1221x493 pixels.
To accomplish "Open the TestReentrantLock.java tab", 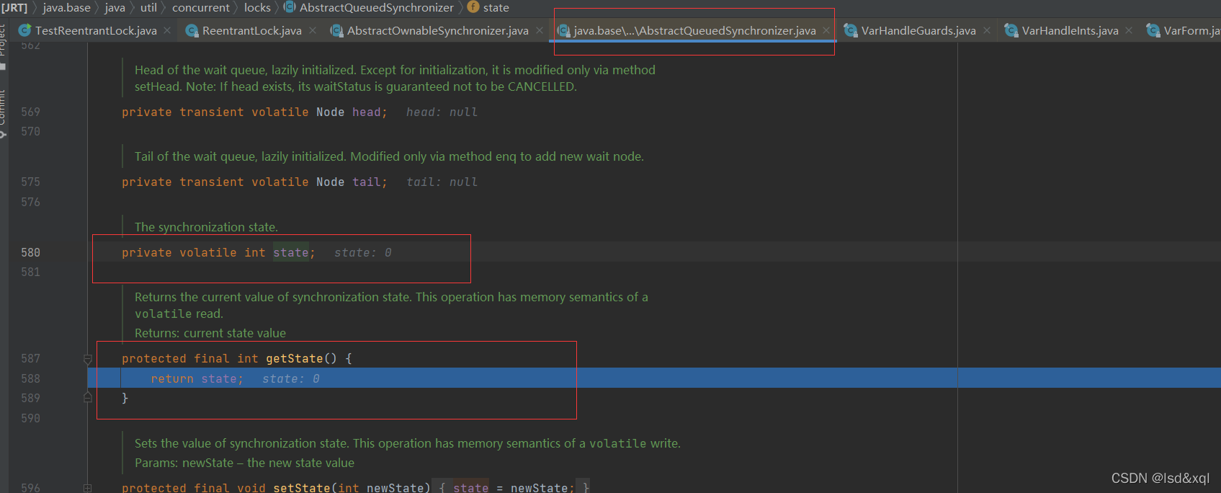I will [x=96, y=30].
